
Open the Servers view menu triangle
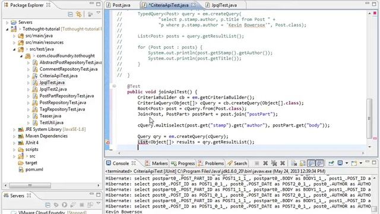tap(98, 203)
